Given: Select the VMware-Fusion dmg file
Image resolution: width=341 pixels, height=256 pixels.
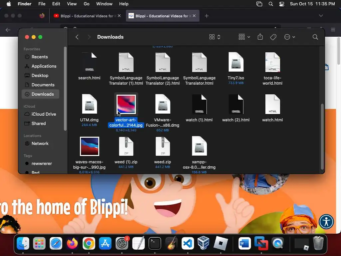Looking at the screenshot, I should (163, 113).
